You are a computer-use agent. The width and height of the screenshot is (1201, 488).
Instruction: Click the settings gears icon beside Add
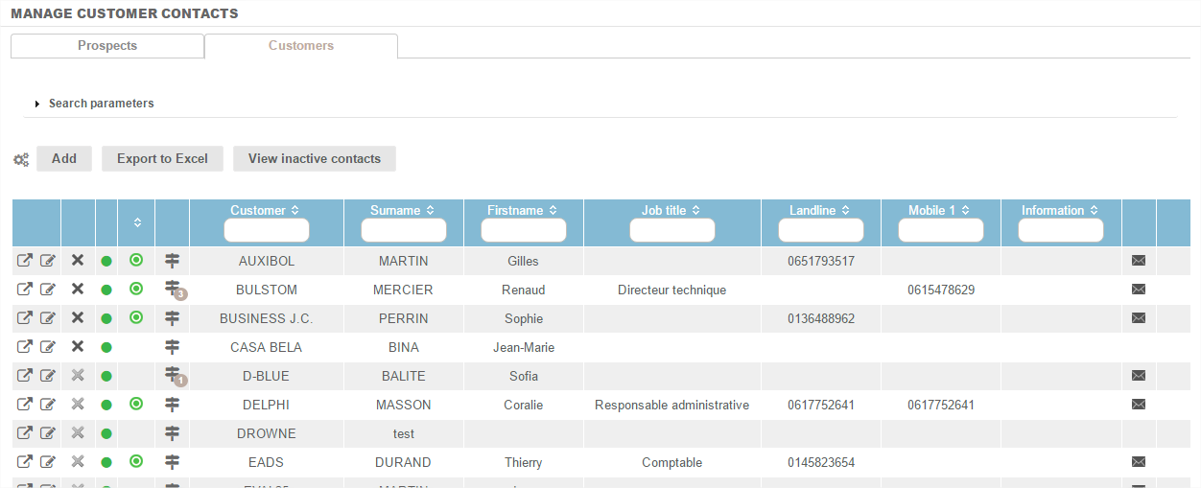tap(21, 159)
